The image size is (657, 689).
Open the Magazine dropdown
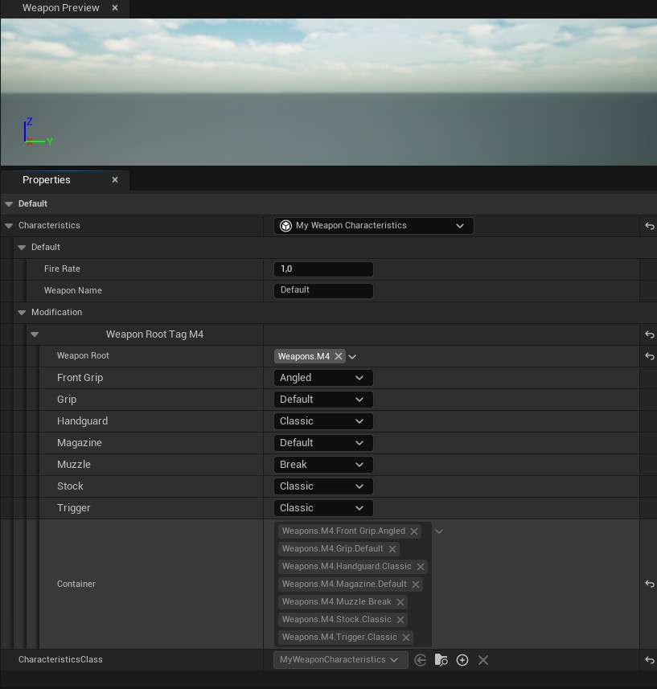323,443
